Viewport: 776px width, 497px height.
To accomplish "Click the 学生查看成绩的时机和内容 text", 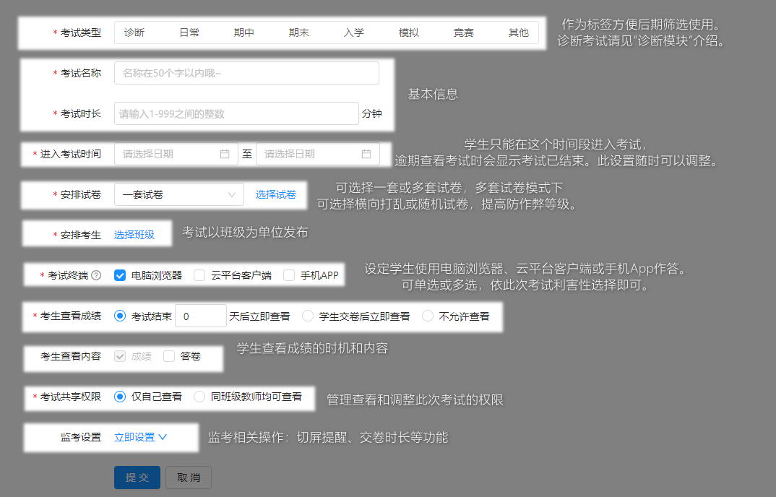I will (x=312, y=348).
